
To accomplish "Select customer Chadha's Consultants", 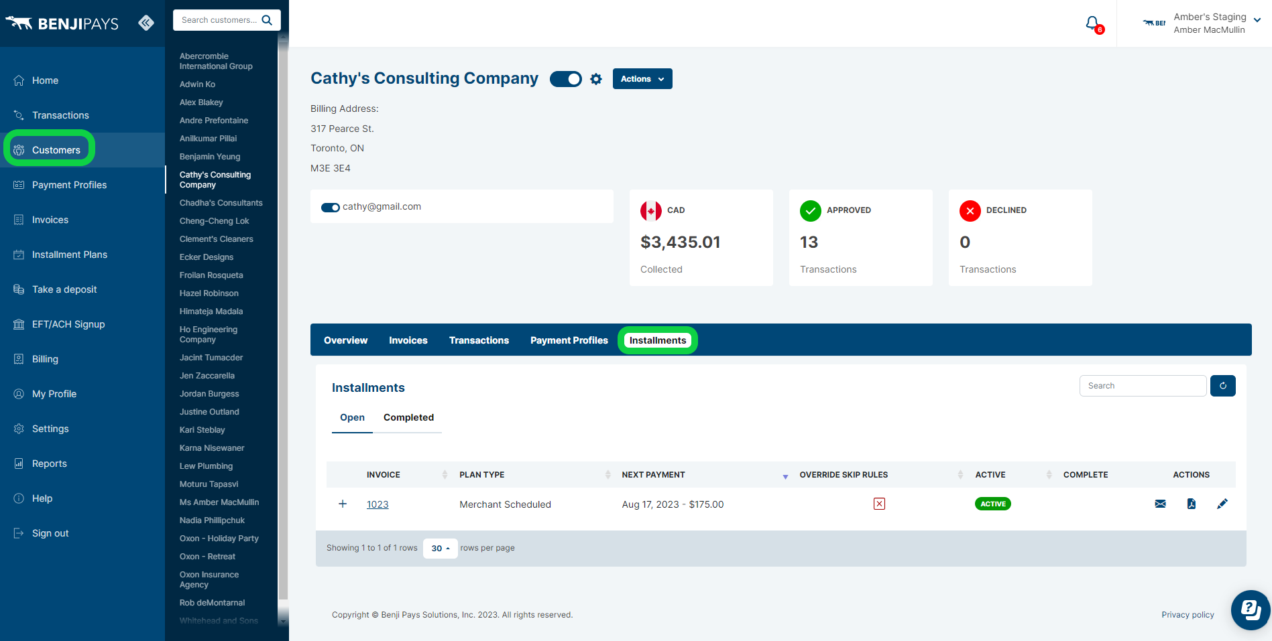I will [x=221, y=203].
